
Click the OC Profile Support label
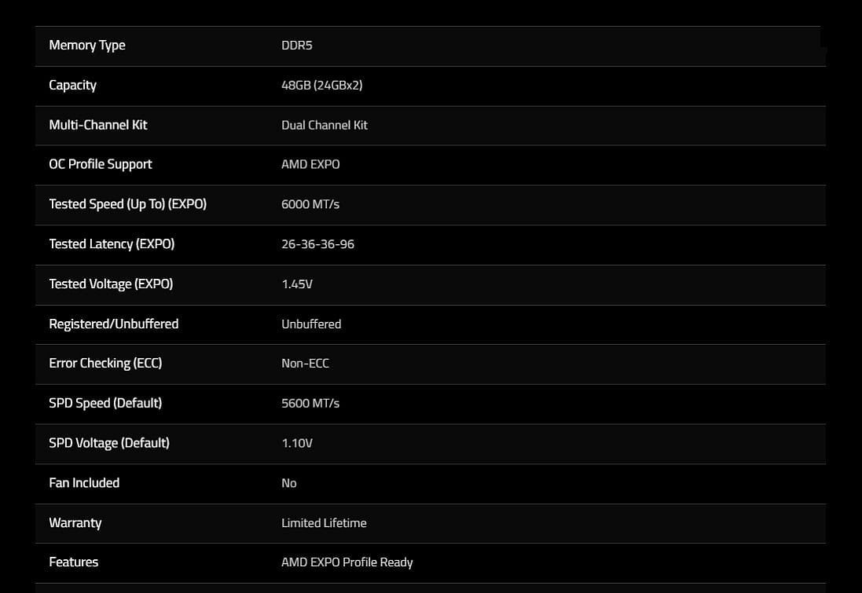click(x=101, y=164)
